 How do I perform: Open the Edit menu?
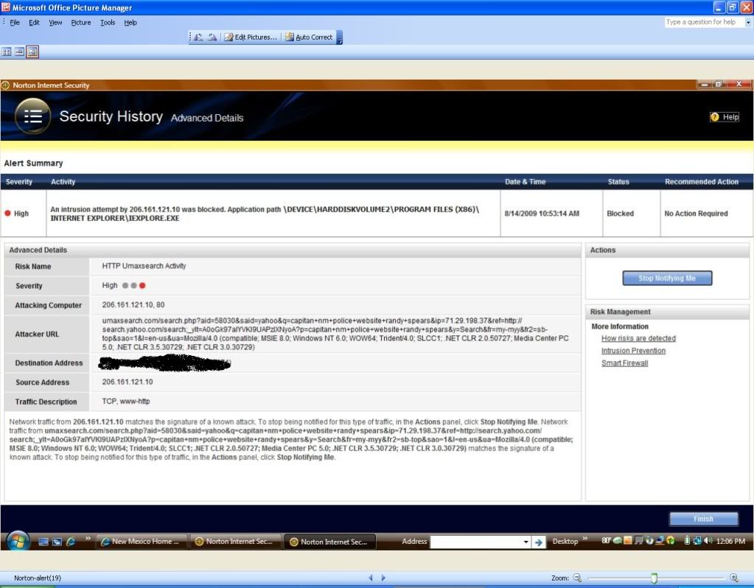(x=34, y=23)
